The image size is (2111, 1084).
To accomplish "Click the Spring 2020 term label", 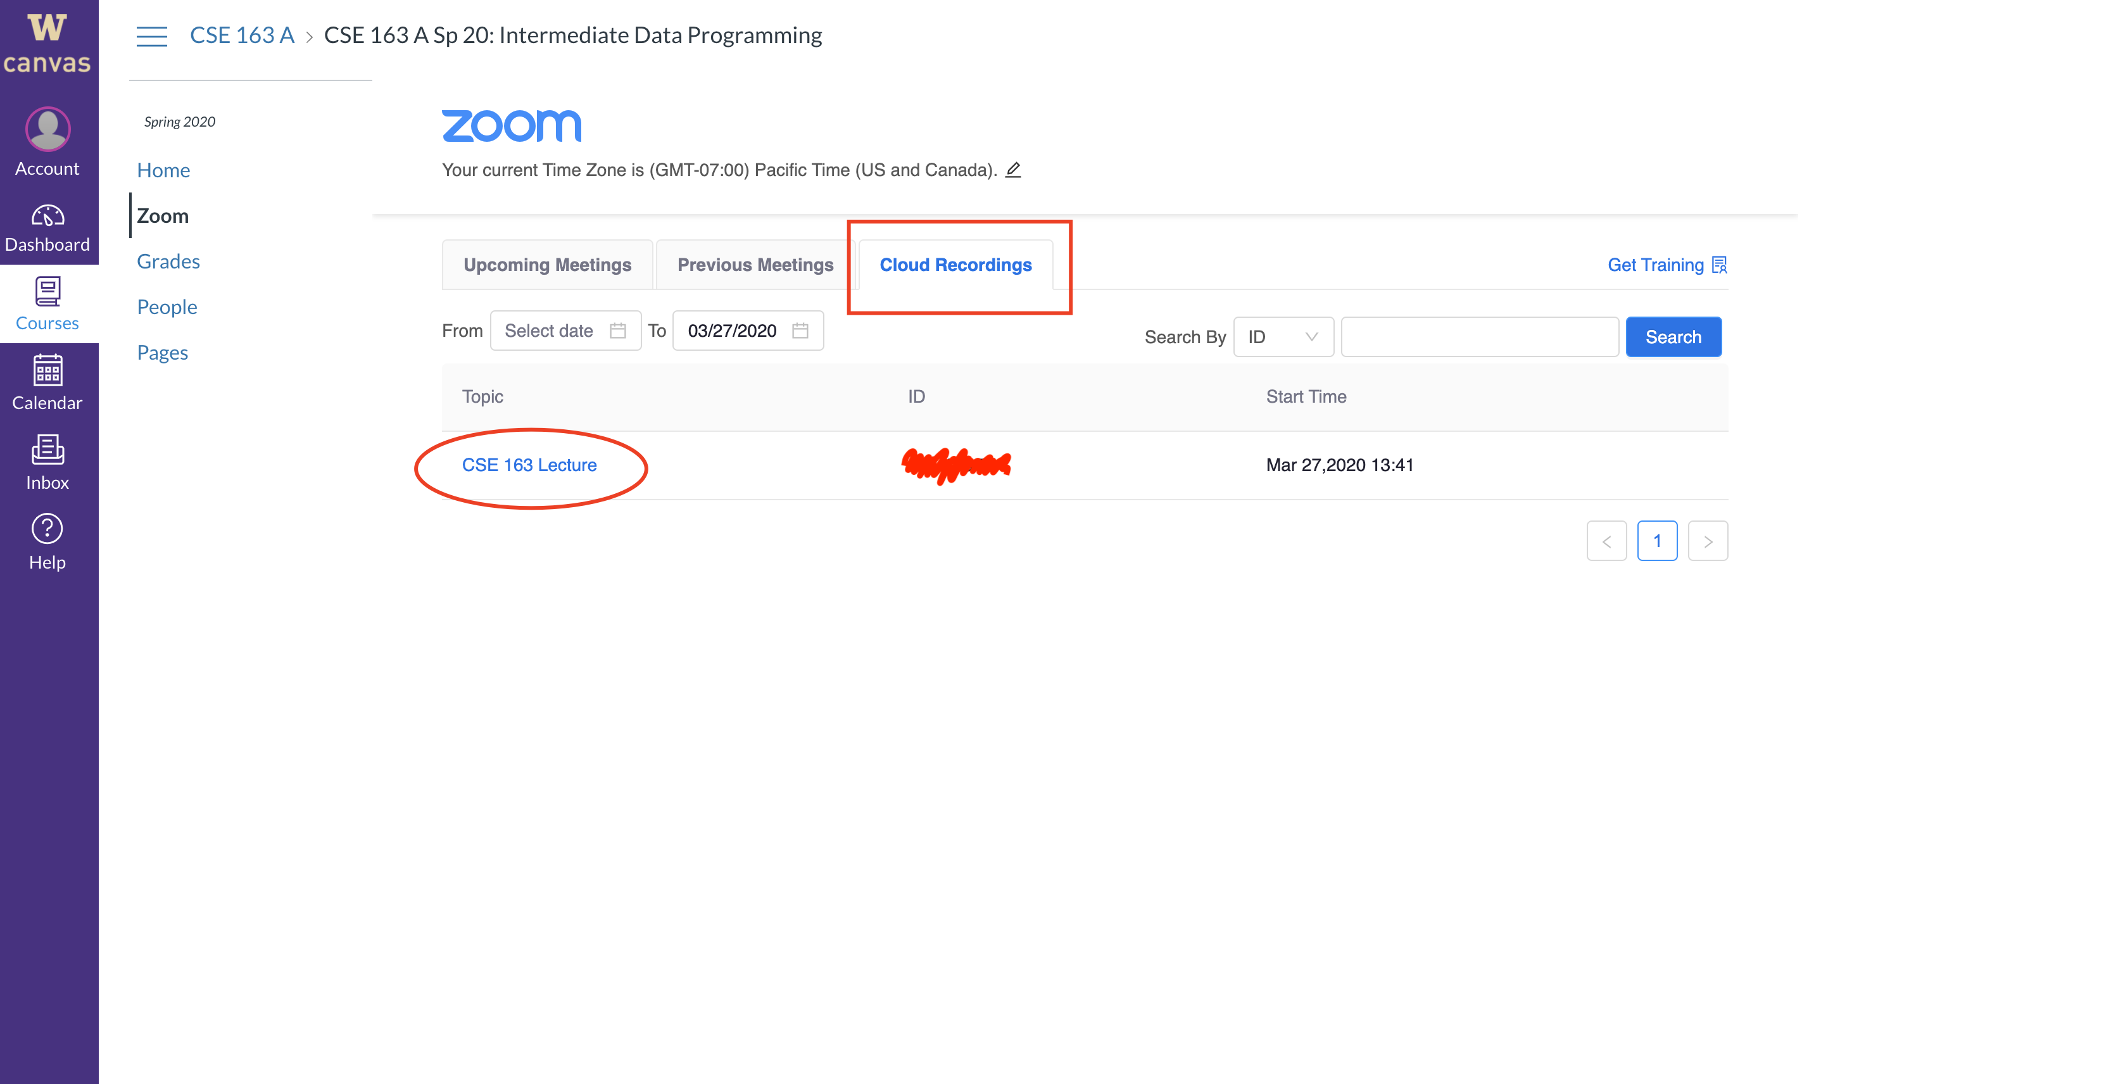I will pyautogui.click(x=179, y=122).
